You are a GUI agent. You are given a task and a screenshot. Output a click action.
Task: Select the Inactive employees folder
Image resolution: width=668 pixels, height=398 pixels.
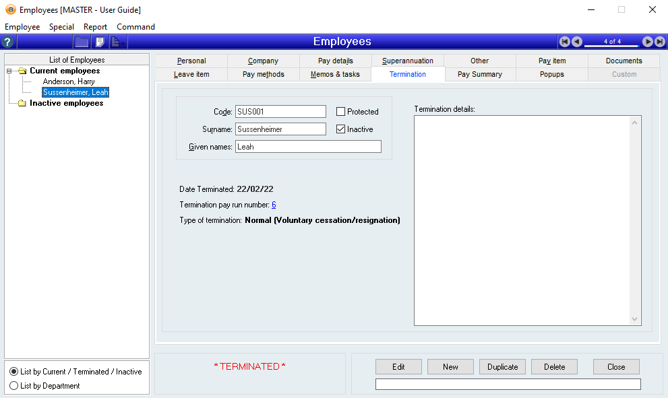pos(66,103)
